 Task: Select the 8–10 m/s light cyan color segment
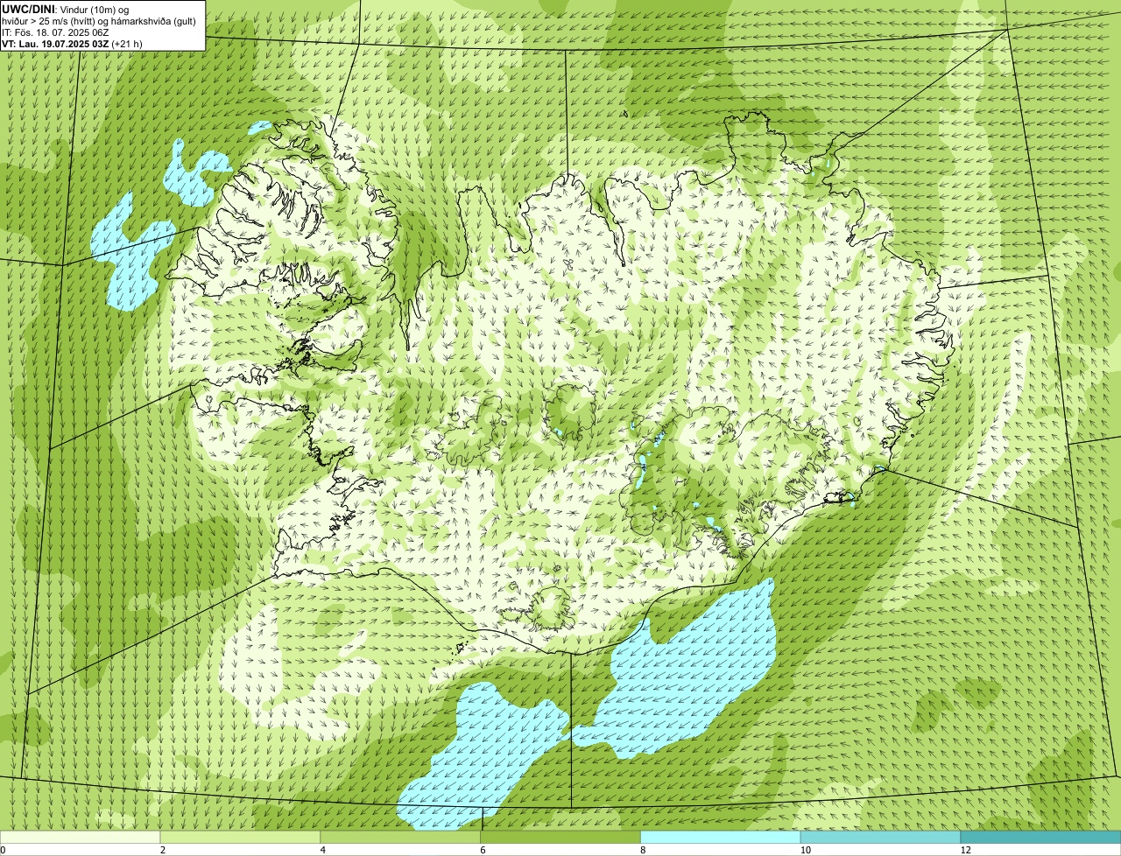click(x=721, y=838)
